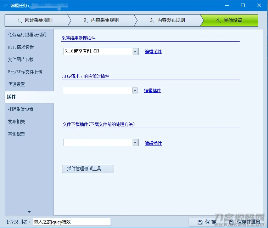268x228 pixels.
Task: Click the 任务规则名 text input field
Action: coord(72,222)
